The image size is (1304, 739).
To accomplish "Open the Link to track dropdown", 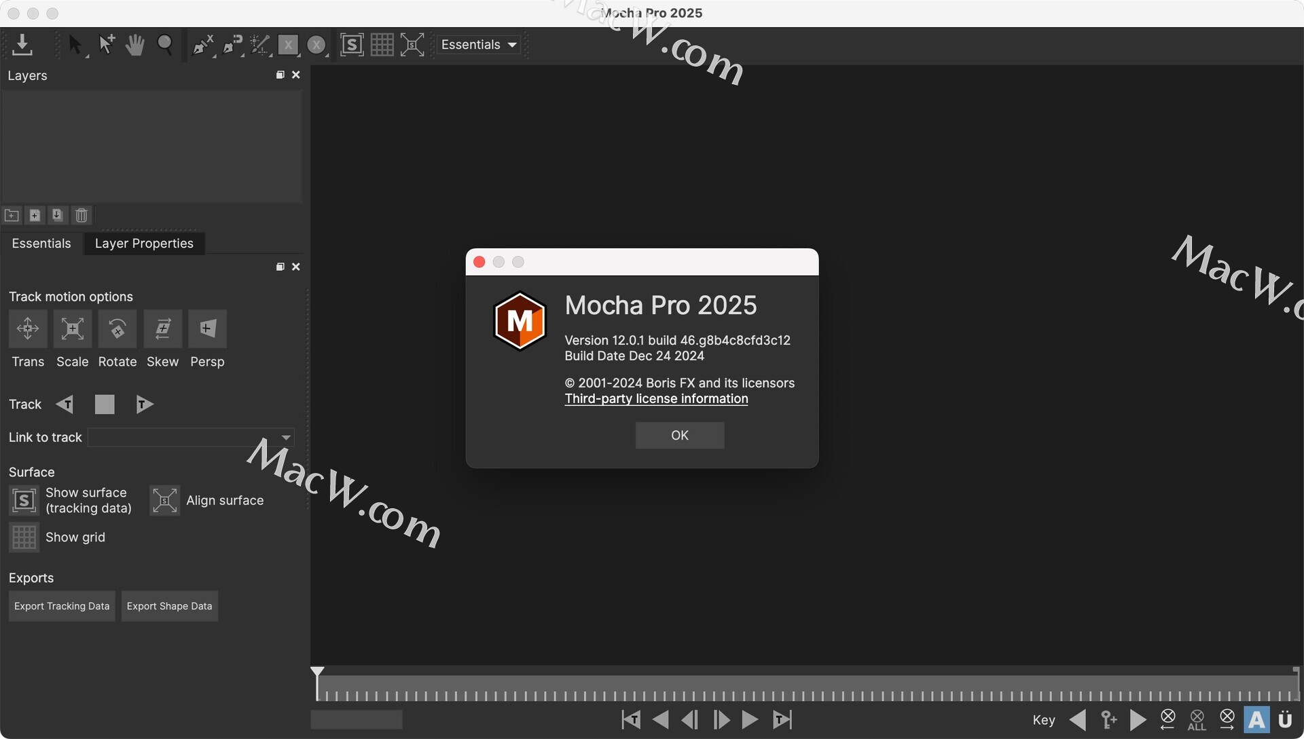I will pos(191,437).
